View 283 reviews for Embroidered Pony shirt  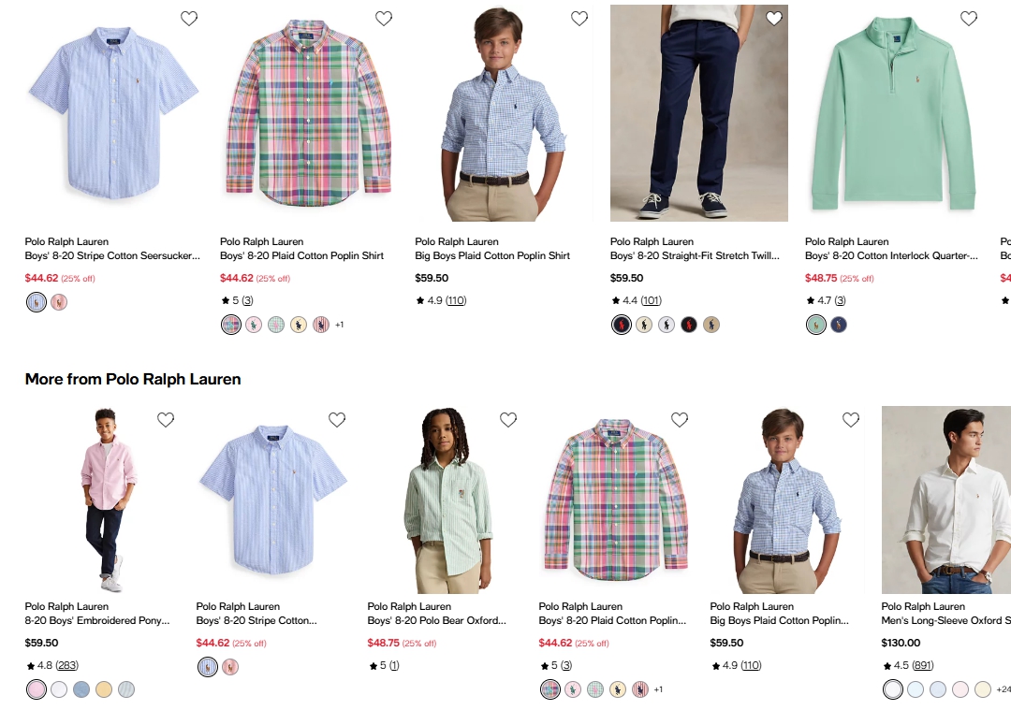[66, 665]
